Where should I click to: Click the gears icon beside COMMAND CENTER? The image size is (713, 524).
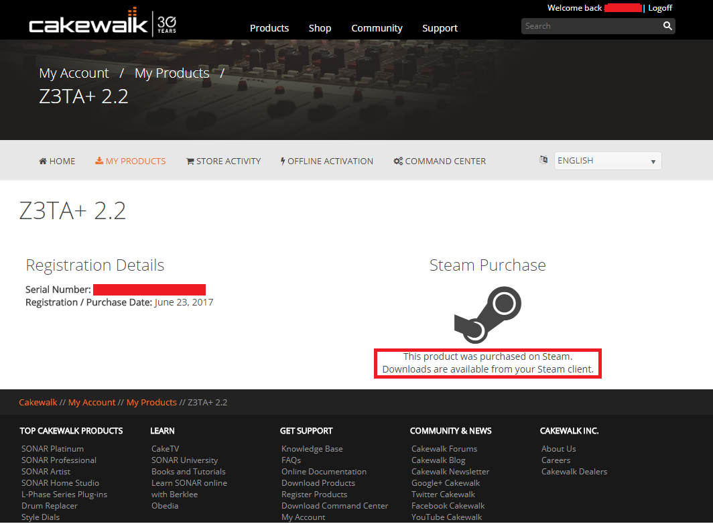tap(398, 161)
